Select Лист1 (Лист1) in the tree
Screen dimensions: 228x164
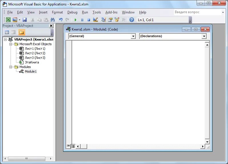(35, 49)
